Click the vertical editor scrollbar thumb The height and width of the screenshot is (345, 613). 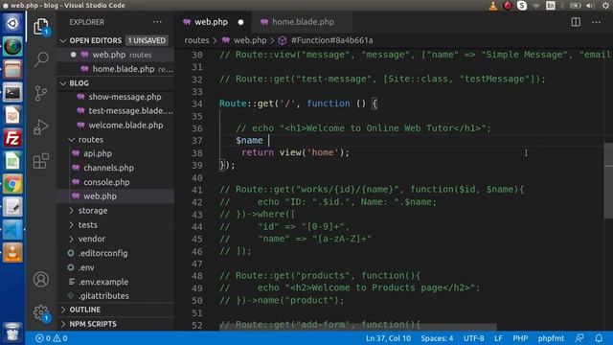608,181
